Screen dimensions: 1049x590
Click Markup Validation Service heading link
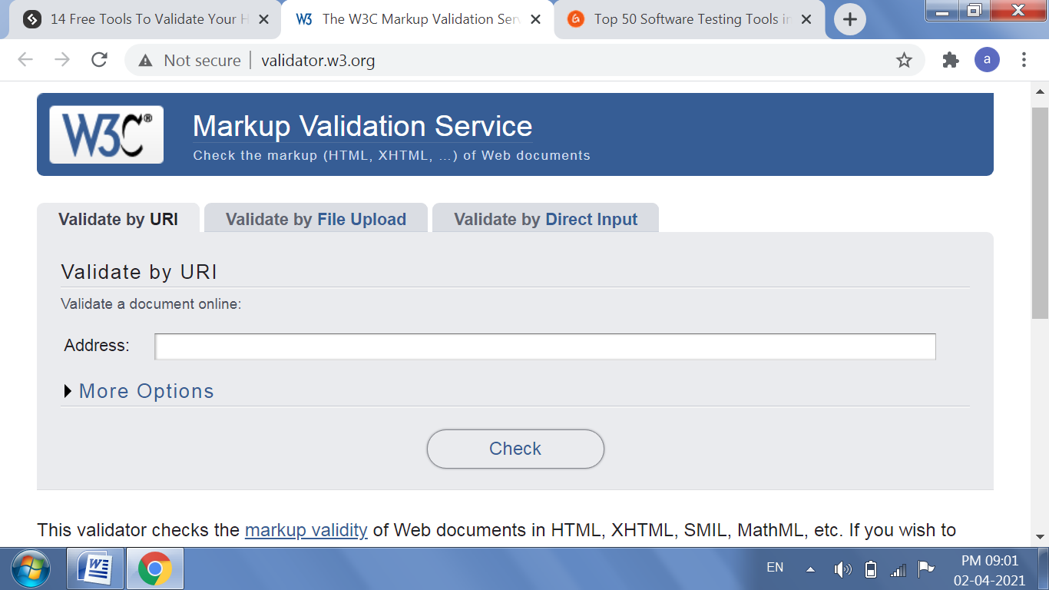(x=362, y=126)
